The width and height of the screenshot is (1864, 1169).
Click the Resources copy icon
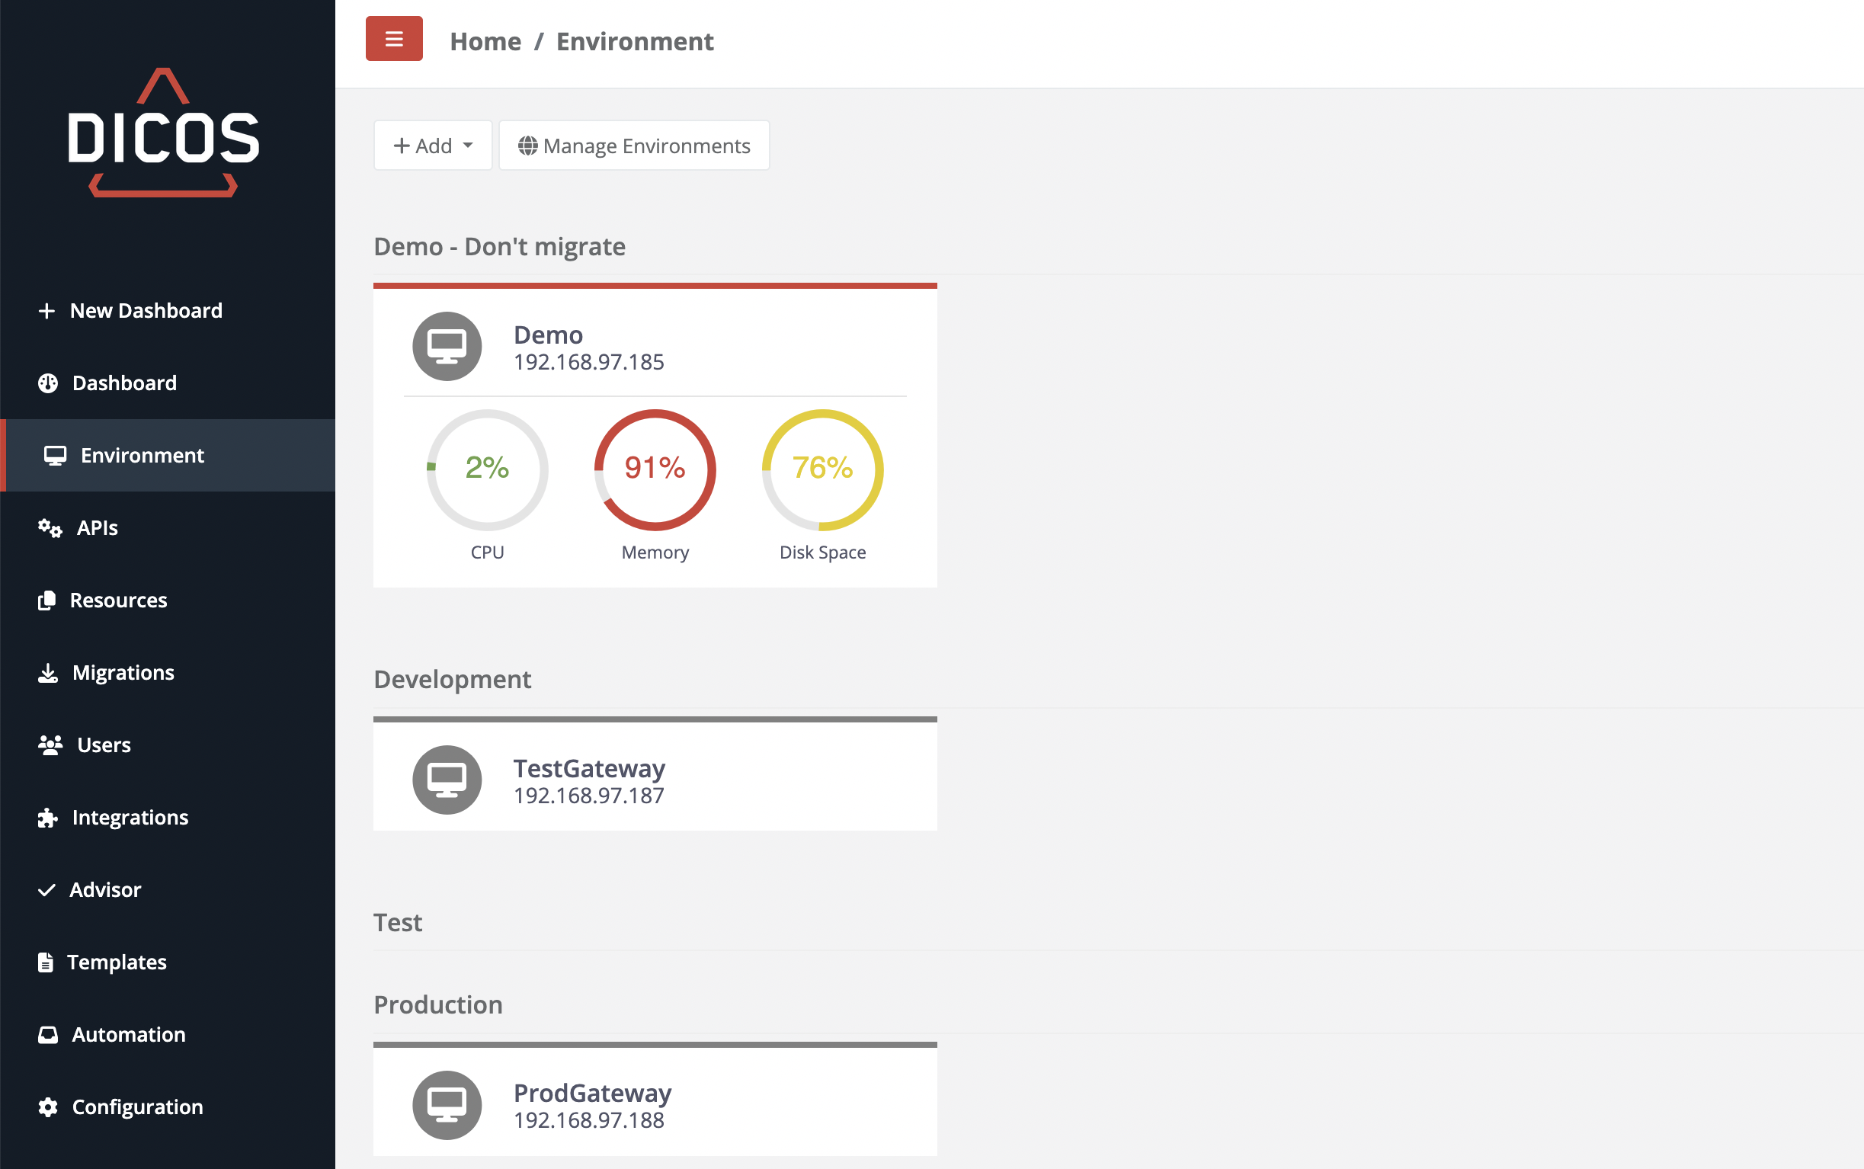pyautogui.click(x=47, y=601)
